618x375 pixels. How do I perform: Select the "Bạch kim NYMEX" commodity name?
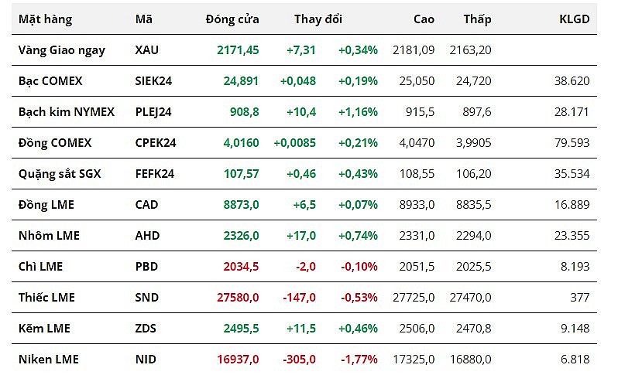[67, 112]
